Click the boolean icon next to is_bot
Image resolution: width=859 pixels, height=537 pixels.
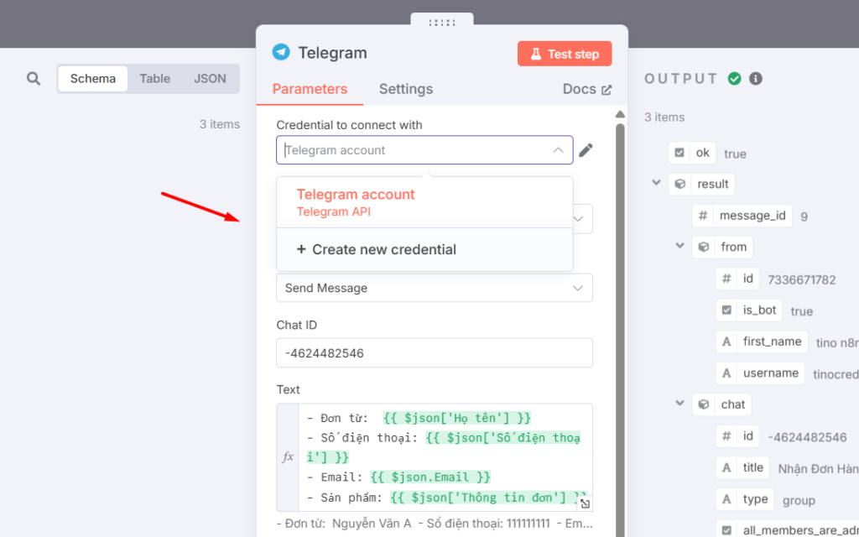(x=728, y=310)
